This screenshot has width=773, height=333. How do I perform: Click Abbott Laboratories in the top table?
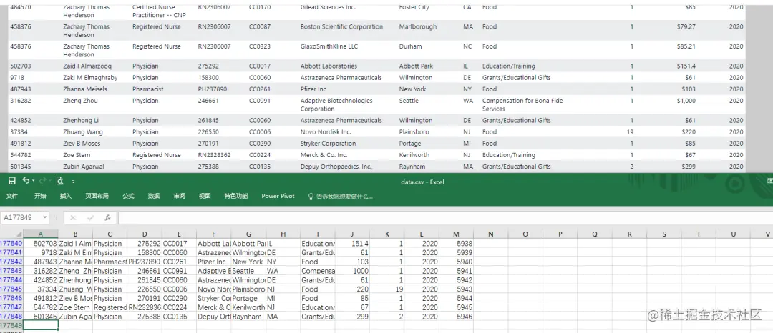(329, 66)
